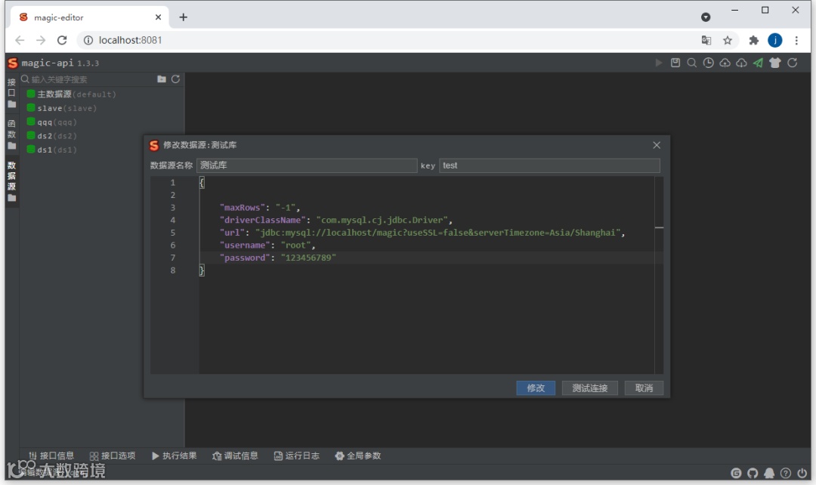Click the Gitee icon in status bar
This screenshot has width=816, height=485.
coord(736,473)
